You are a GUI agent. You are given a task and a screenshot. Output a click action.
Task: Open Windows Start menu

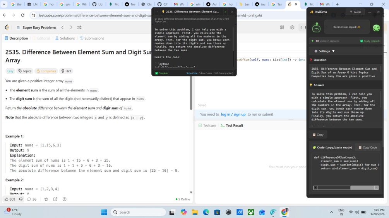(x=104, y=212)
